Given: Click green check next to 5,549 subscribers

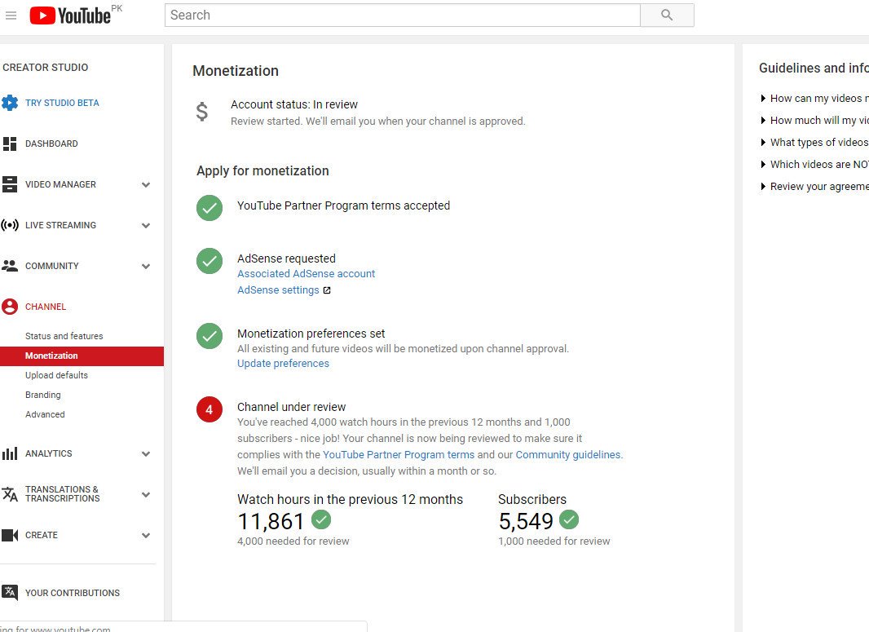Looking at the screenshot, I should pyautogui.click(x=569, y=520).
